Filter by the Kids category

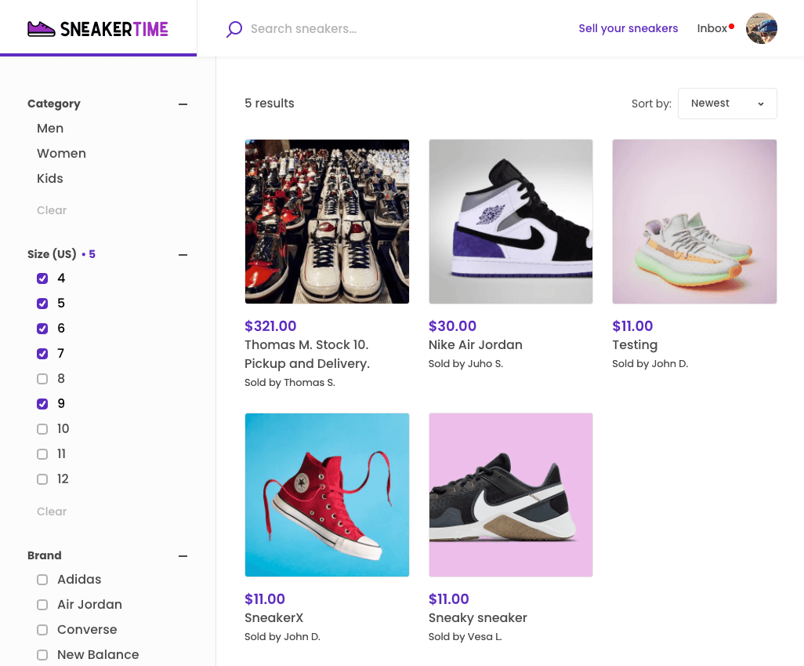pyautogui.click(x=50, y=179)
